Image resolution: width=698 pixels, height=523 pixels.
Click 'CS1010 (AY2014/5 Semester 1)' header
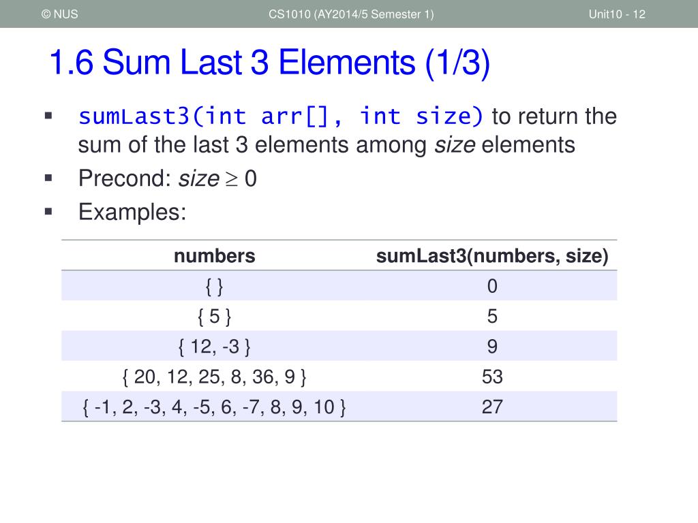[351, 14]
